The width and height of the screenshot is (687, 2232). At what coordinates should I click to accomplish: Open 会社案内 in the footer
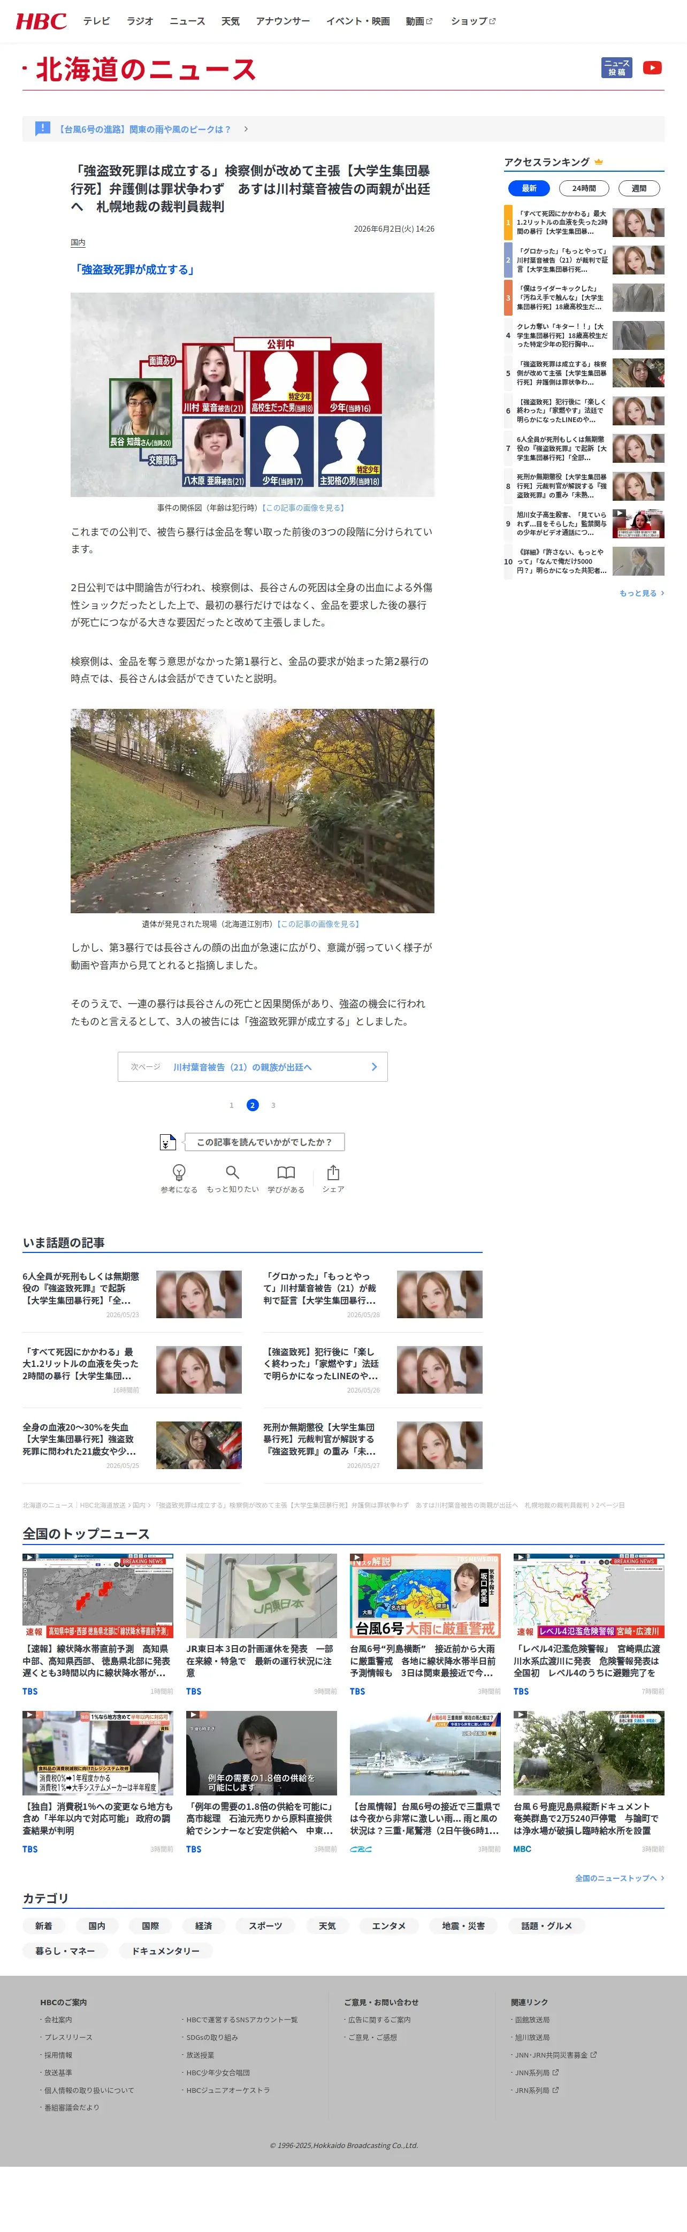click(58, 2020)
